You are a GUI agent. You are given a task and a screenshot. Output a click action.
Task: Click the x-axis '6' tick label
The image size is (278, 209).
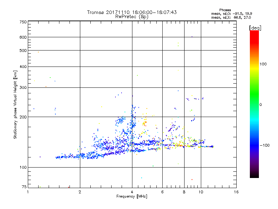(x=162, y=192)
